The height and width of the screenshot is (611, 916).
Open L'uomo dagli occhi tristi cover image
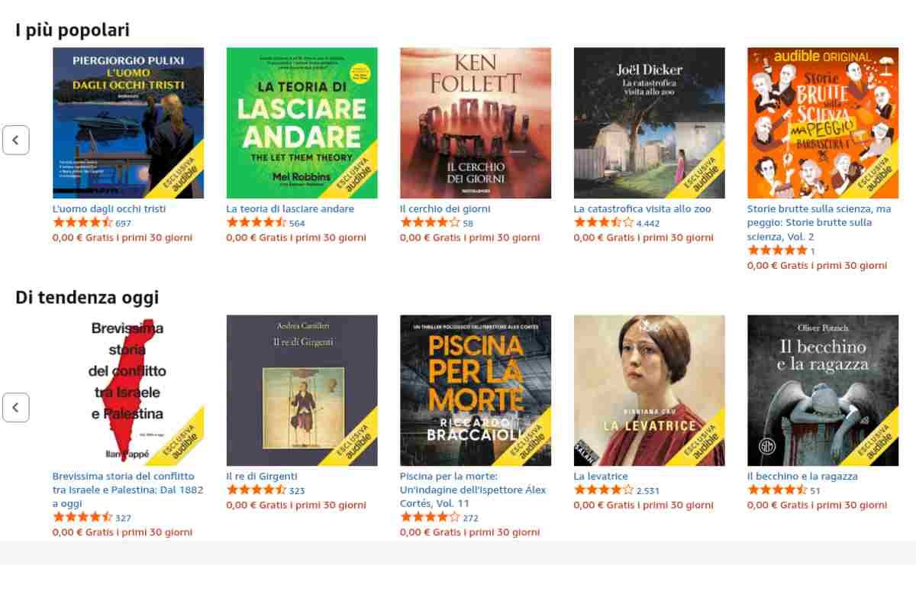pos(128,123)
